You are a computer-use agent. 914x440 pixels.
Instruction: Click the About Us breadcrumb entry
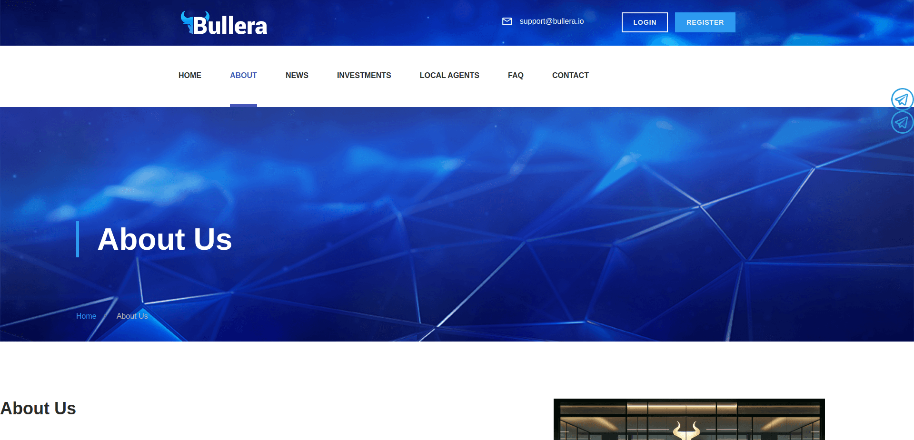point(132,316)
